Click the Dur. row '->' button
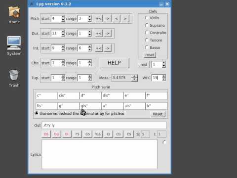The height and width of the screenshot is (178, 237). point(108,34)
